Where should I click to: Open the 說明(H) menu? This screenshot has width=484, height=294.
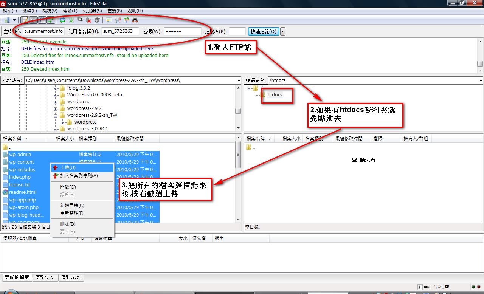pyautogui.click(x=135, y=11)
